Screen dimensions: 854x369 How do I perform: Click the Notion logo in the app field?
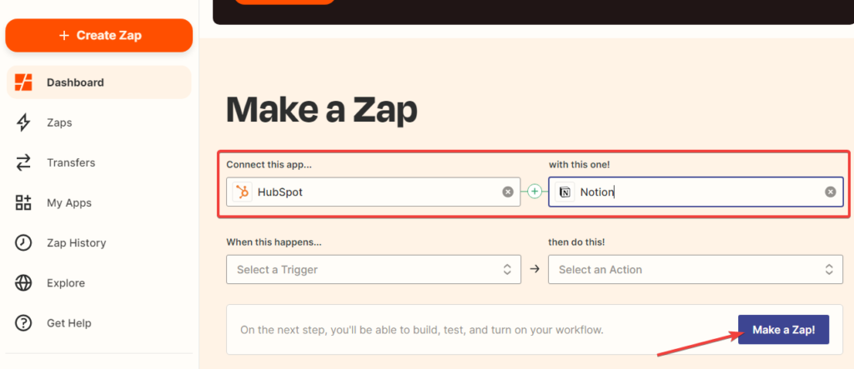click(x=565, y=192)
